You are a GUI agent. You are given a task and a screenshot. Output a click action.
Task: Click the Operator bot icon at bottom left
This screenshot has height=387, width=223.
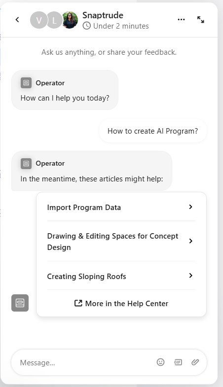(x=20, y=303)
